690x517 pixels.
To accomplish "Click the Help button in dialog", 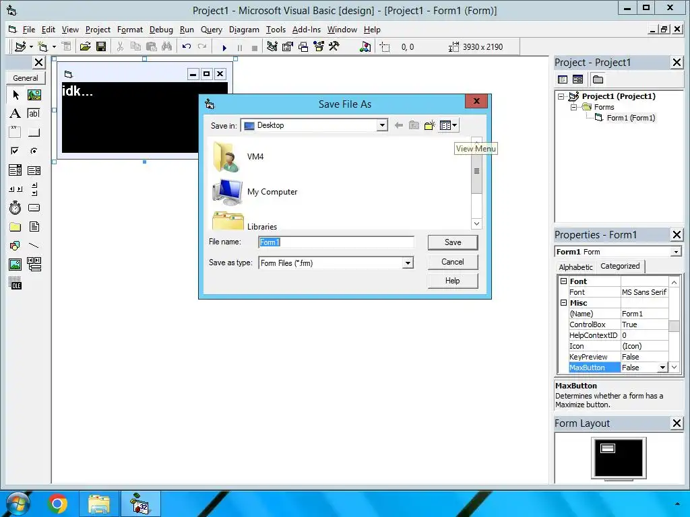I will (x=453, y=281).
